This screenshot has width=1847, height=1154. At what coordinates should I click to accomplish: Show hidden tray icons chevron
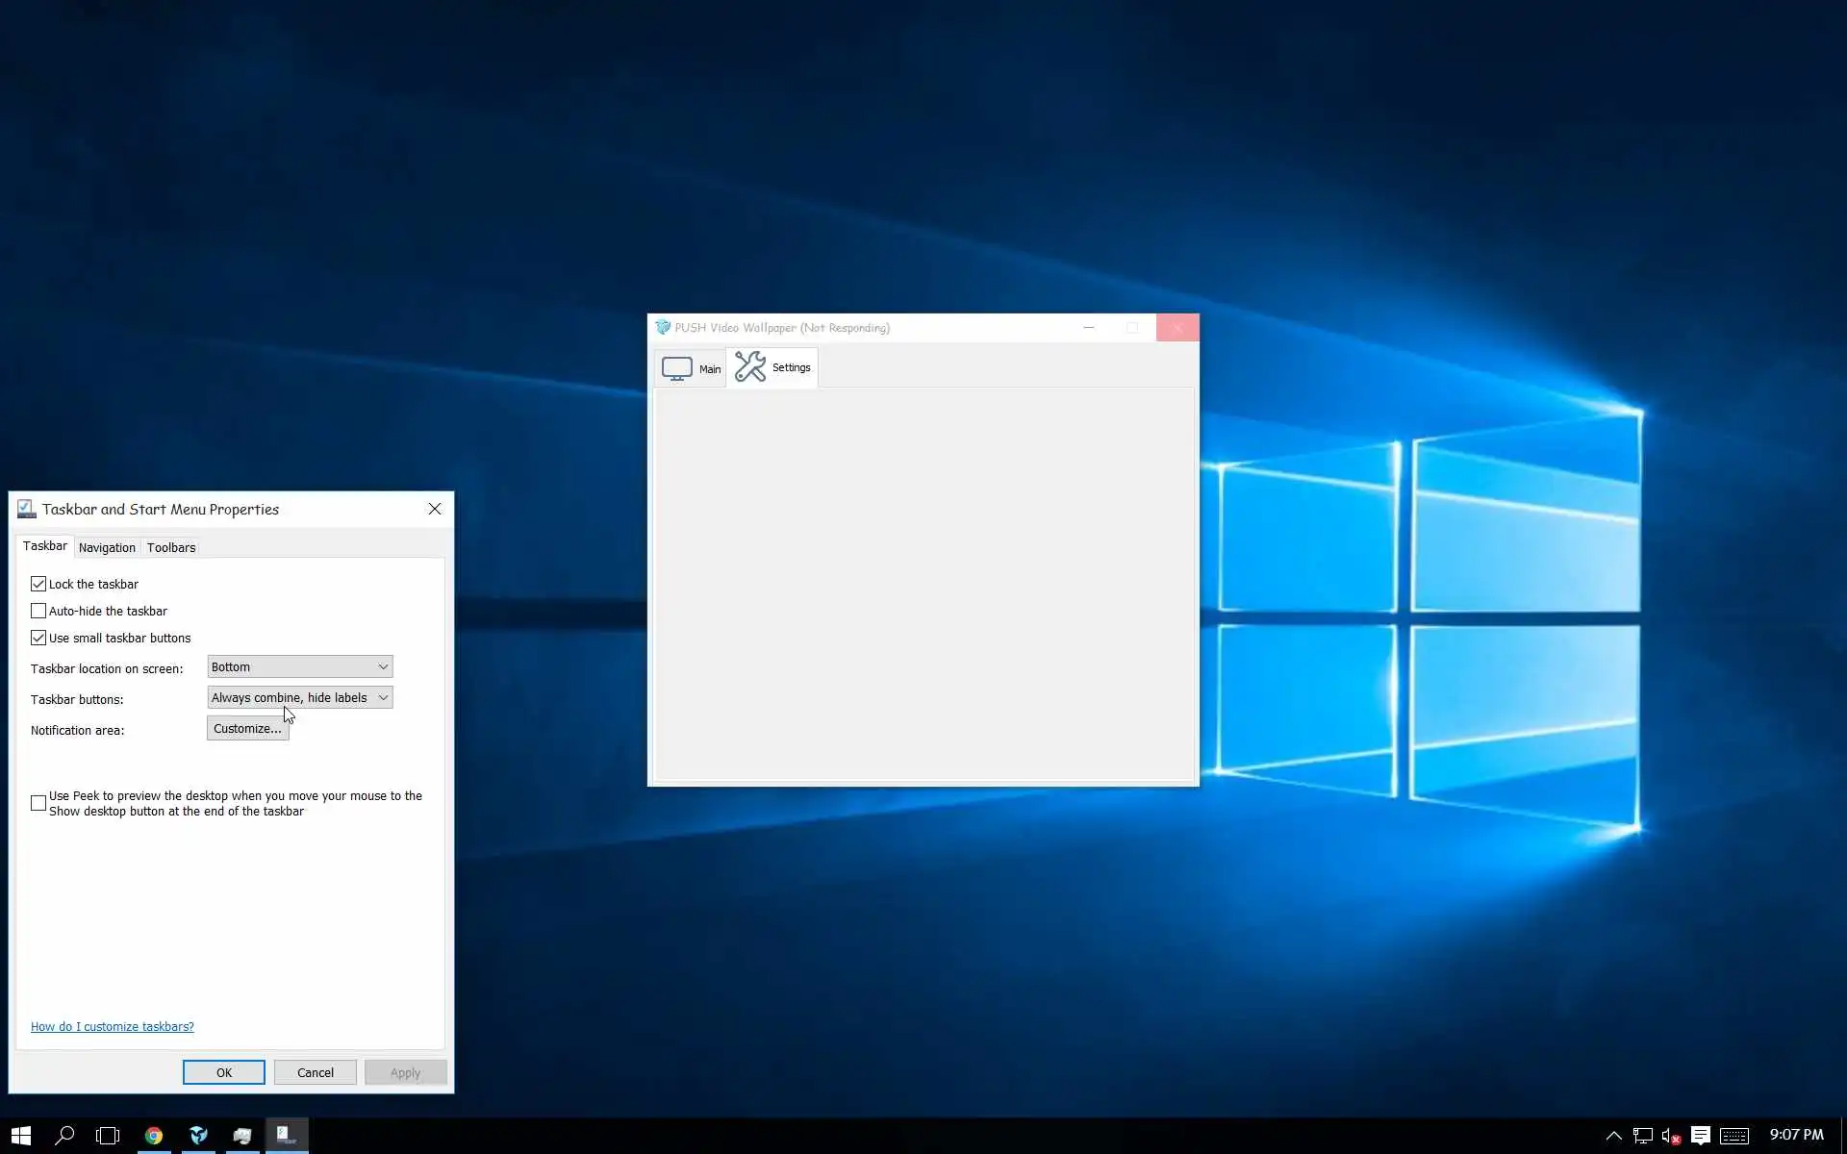(x=1613, y=1136)
